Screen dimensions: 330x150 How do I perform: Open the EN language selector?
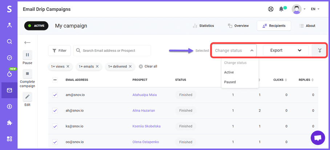[x=315, y=9]
